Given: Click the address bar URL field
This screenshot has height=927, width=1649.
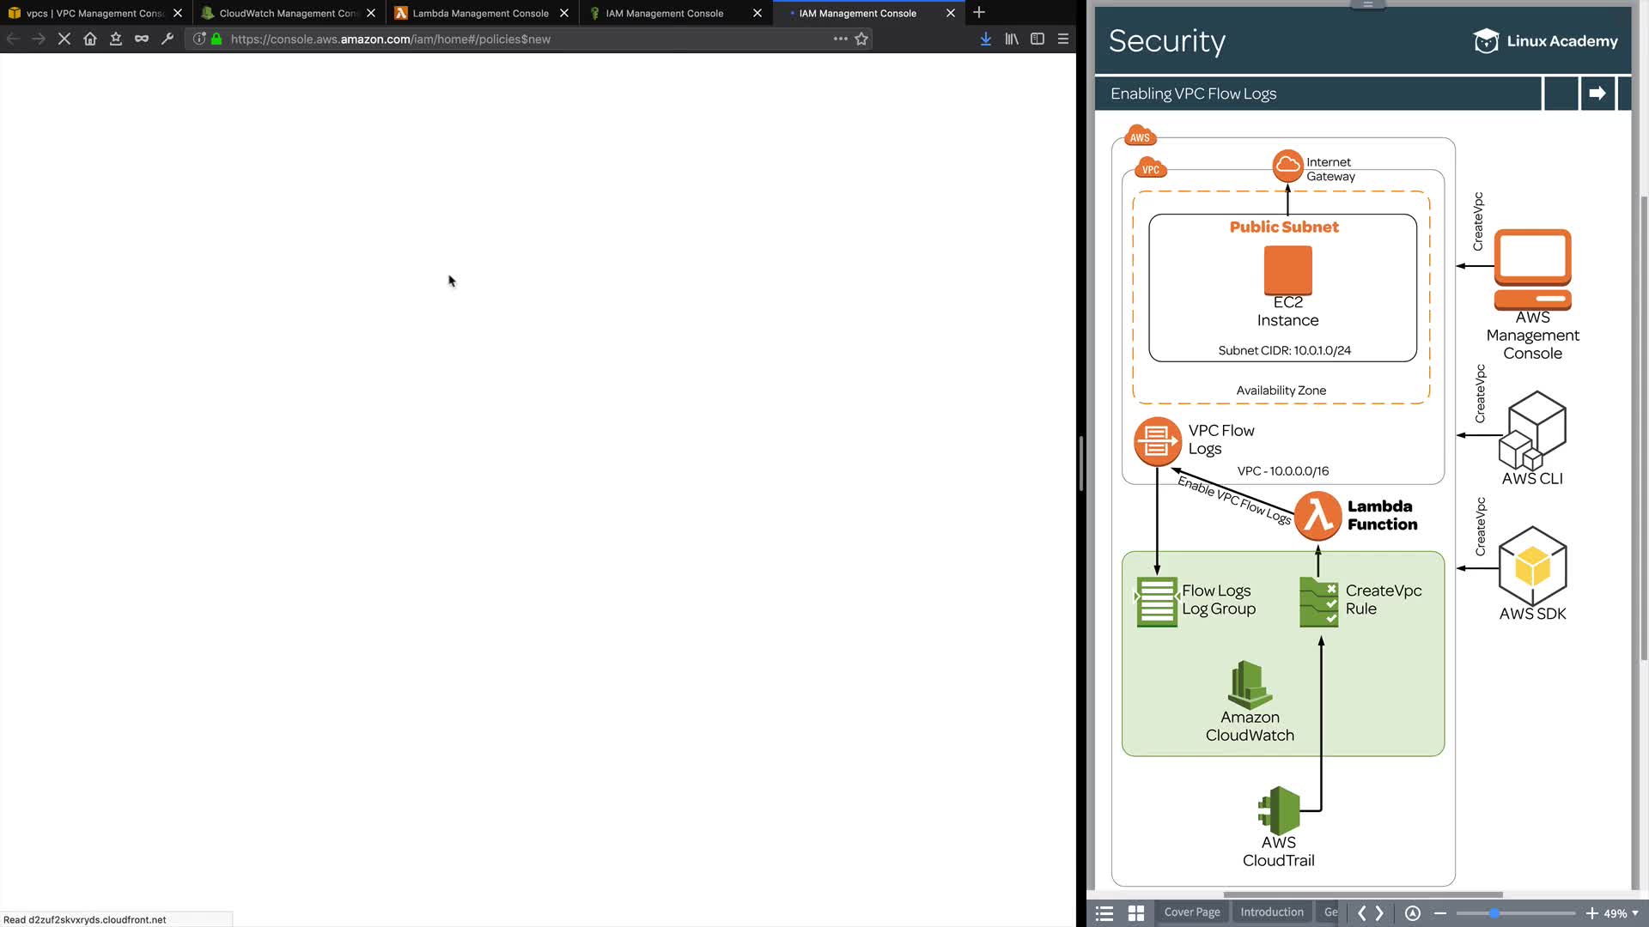Looking at the screenshot, I should pos(515,39).
